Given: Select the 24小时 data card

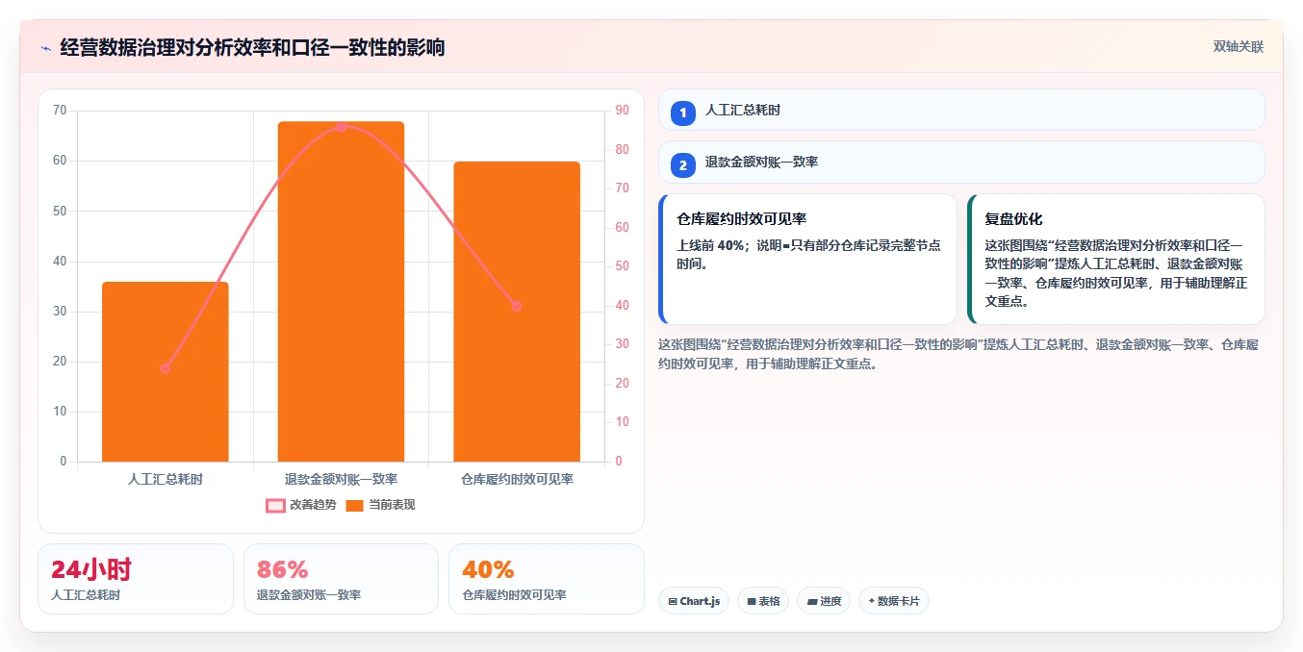Looking at the screenshot, I should 136,579.
